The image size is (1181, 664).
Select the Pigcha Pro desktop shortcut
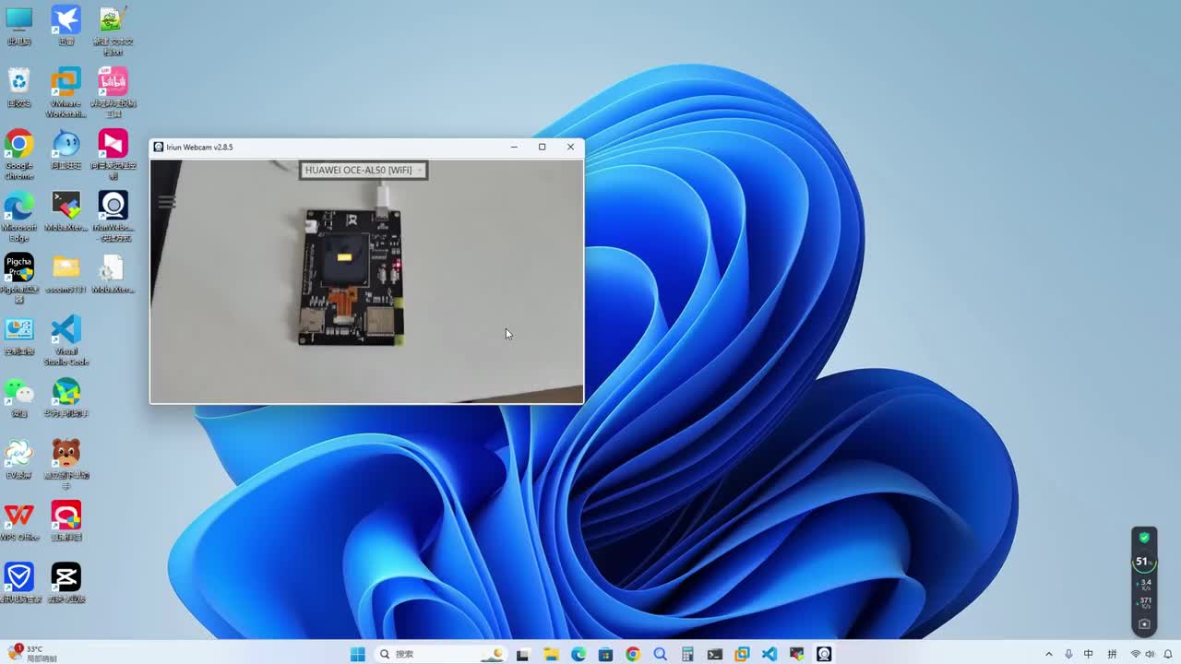tap(18, 278)
